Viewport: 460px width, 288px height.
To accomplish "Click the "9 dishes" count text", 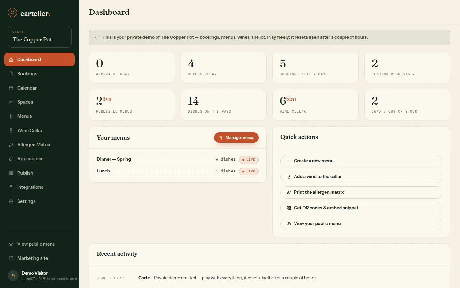I will pyautogui.click(x=226, y=159).
